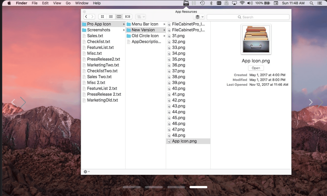This screenshot has height=196, width=327.
Task: Click the clock showing Sun 11:48 AM
Action: 293,3
